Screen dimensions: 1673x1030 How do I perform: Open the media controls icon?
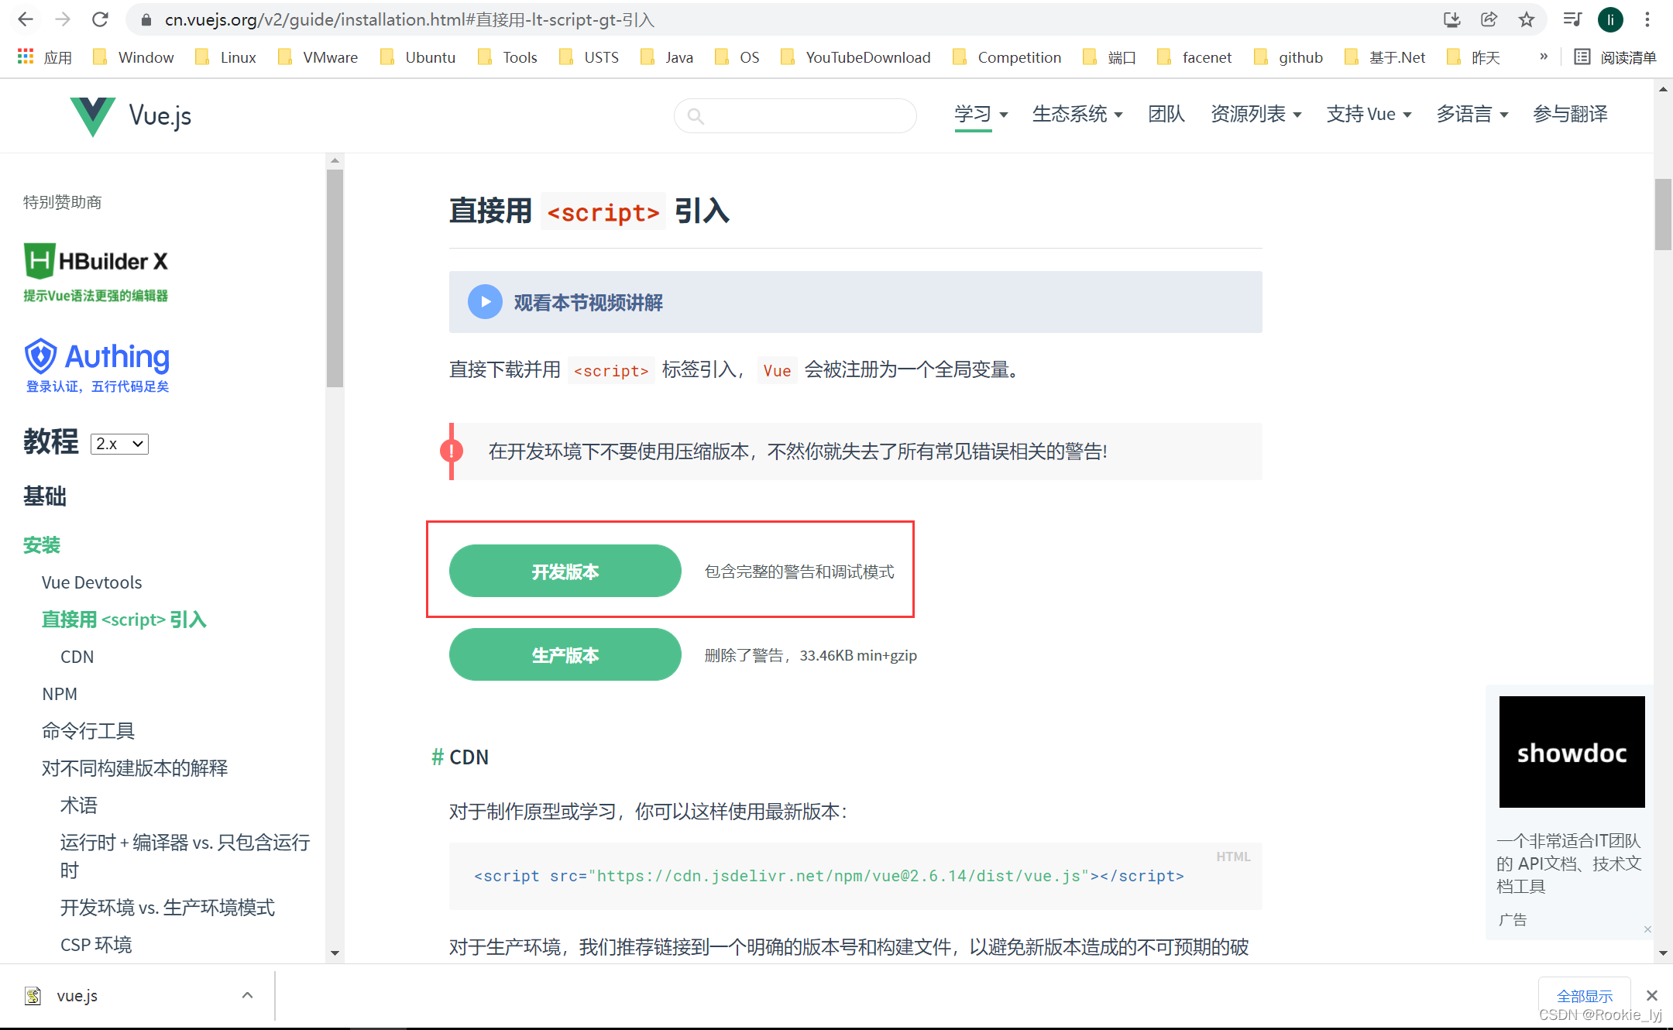click(1572, 19)
